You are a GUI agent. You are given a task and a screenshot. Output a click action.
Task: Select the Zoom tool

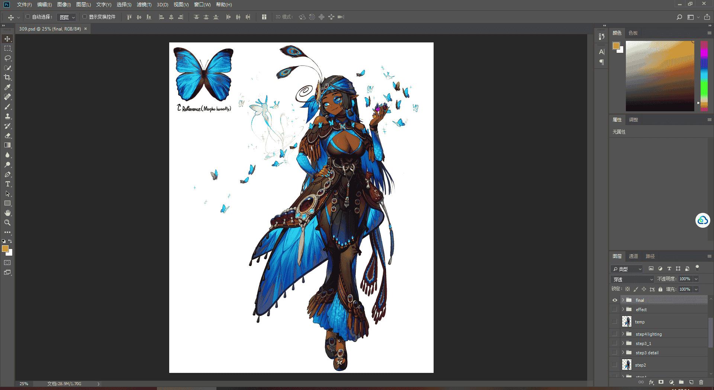pos(7,223)
